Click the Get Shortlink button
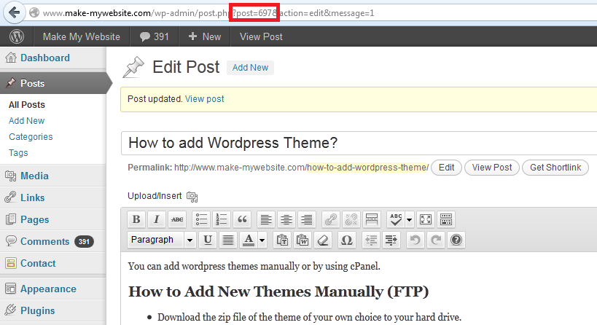 pyautogui.click(x=555, y=168)
